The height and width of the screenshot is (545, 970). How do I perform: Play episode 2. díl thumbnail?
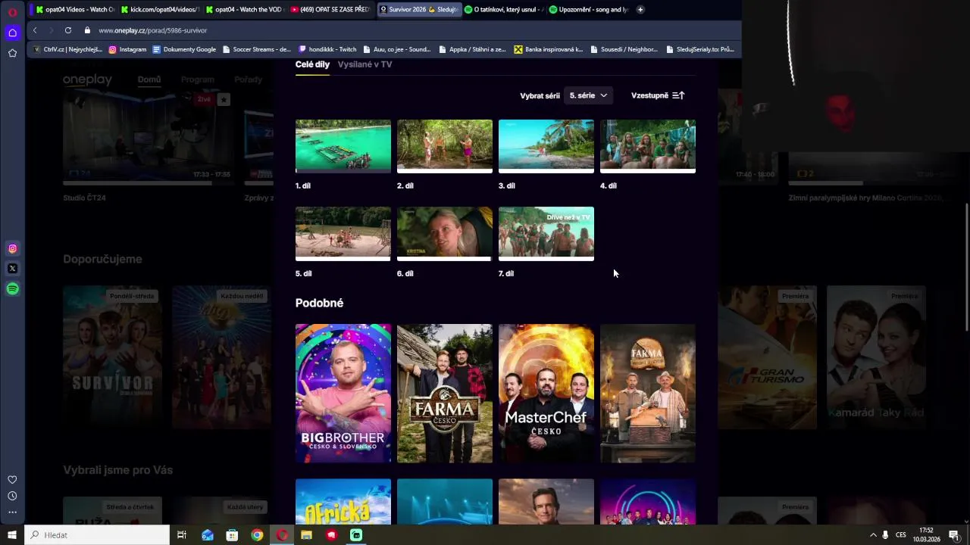[x=445, y=146]
